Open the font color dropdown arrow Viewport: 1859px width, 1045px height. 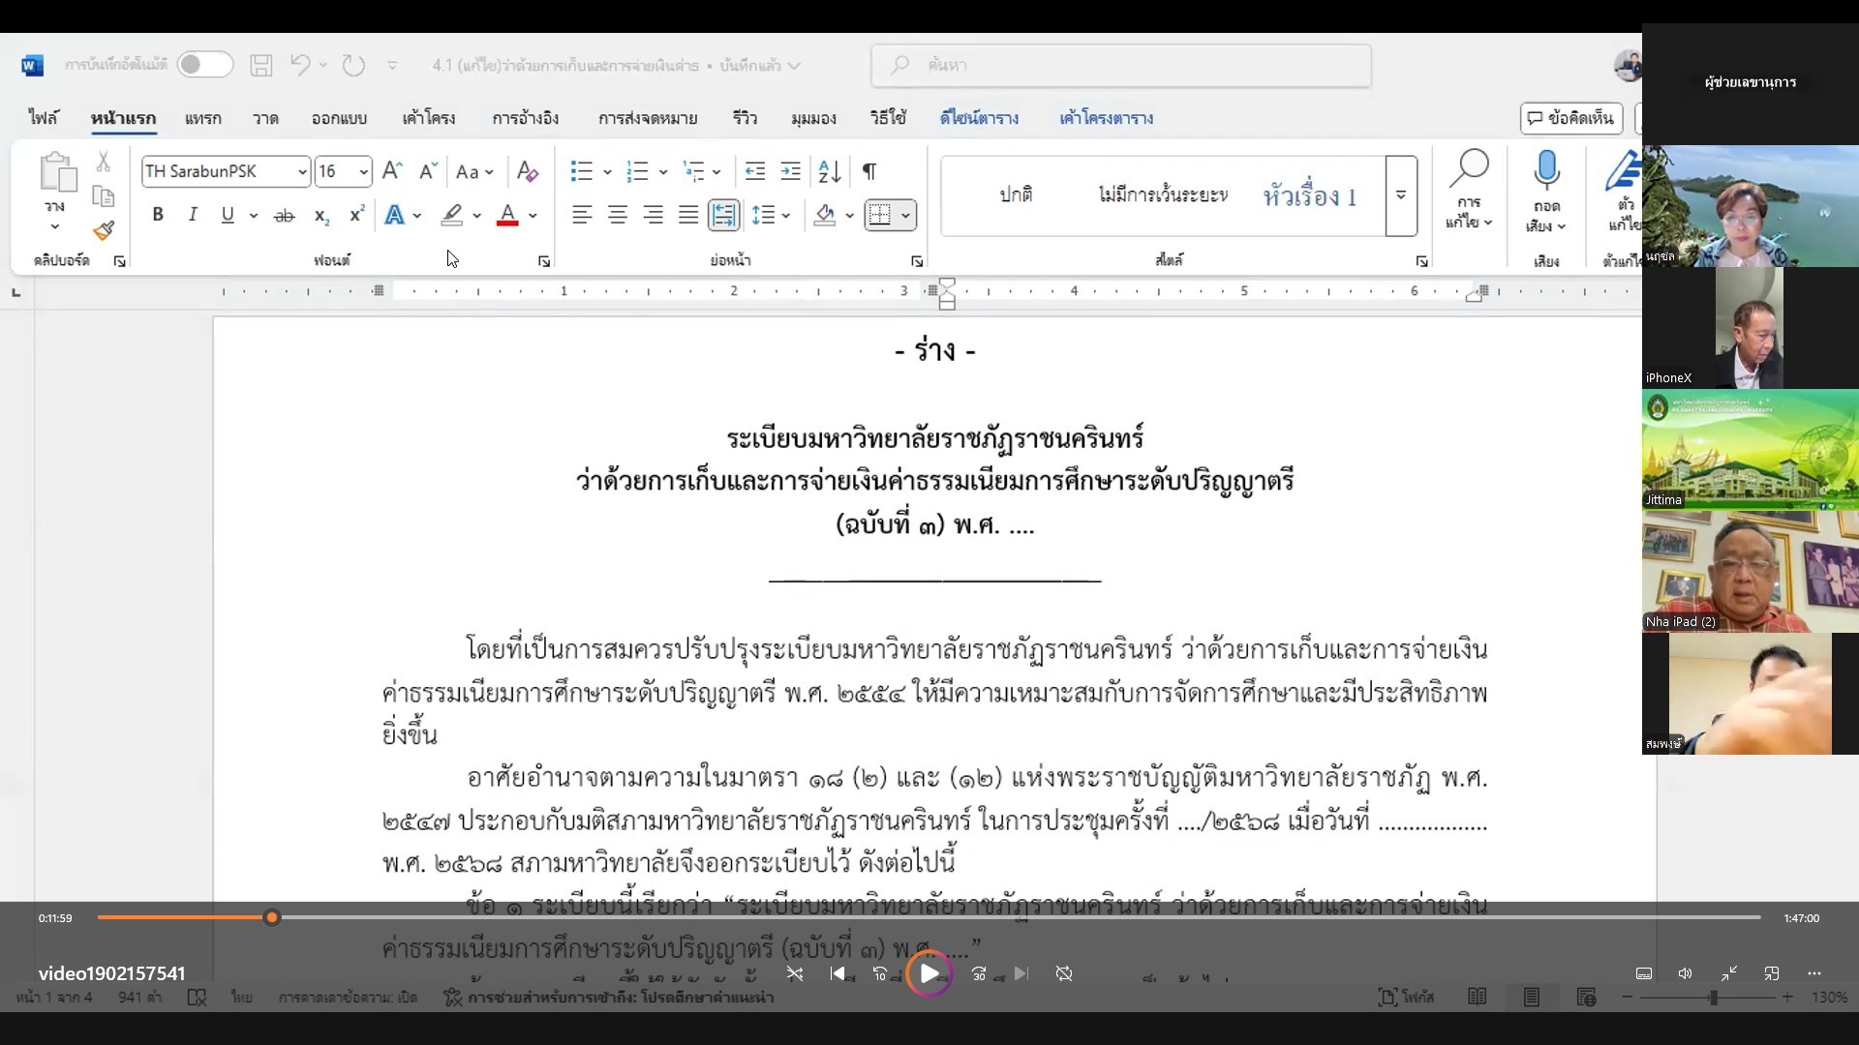(x=533, y=215)
